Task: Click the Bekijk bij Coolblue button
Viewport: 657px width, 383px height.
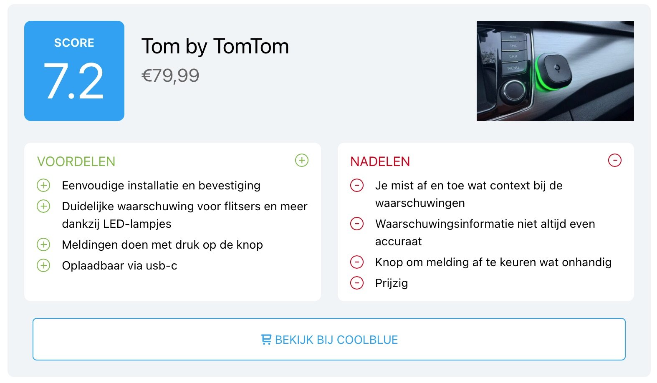Action: click(329, 339)
